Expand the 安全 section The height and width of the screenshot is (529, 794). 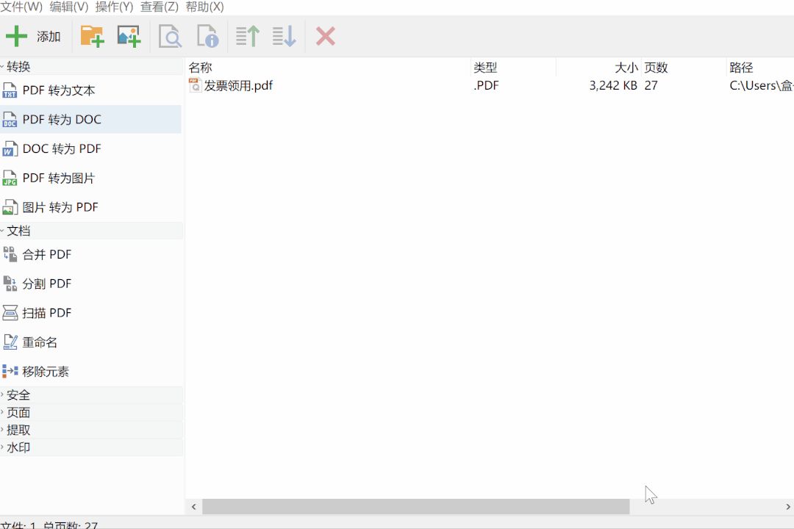(18, 395)
